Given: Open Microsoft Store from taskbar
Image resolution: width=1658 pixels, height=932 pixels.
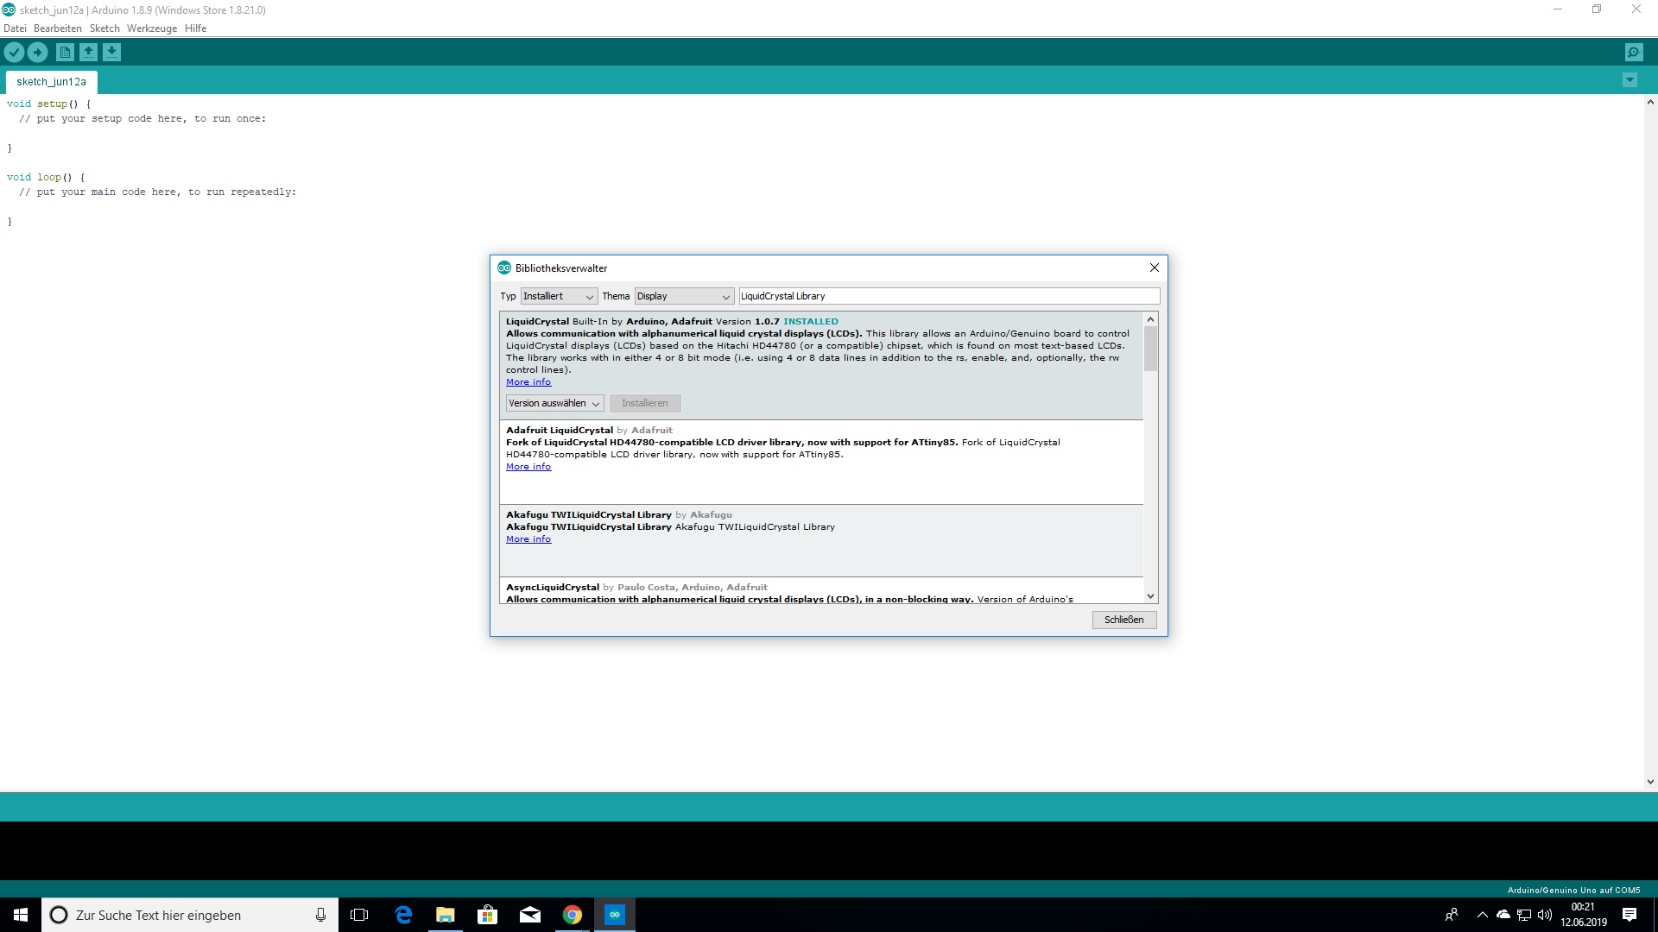Looking at the screenshot, I should coord(487,915).
